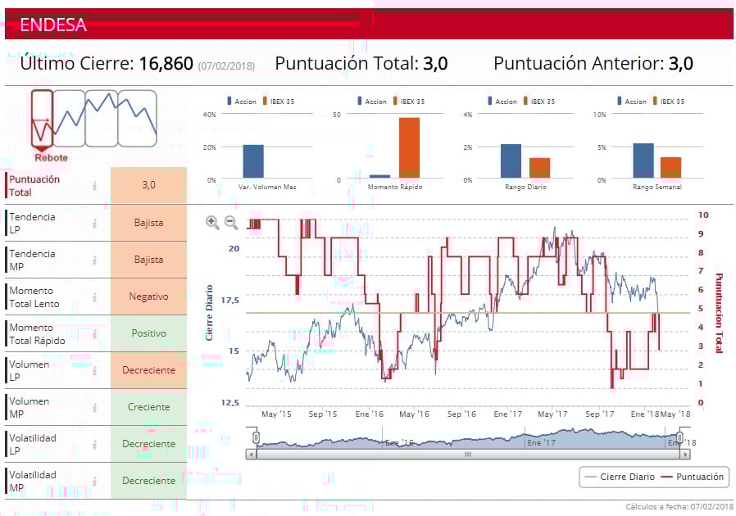Click the ENDESA header title
The image size is (736, 516).
[x=53, y=25]
